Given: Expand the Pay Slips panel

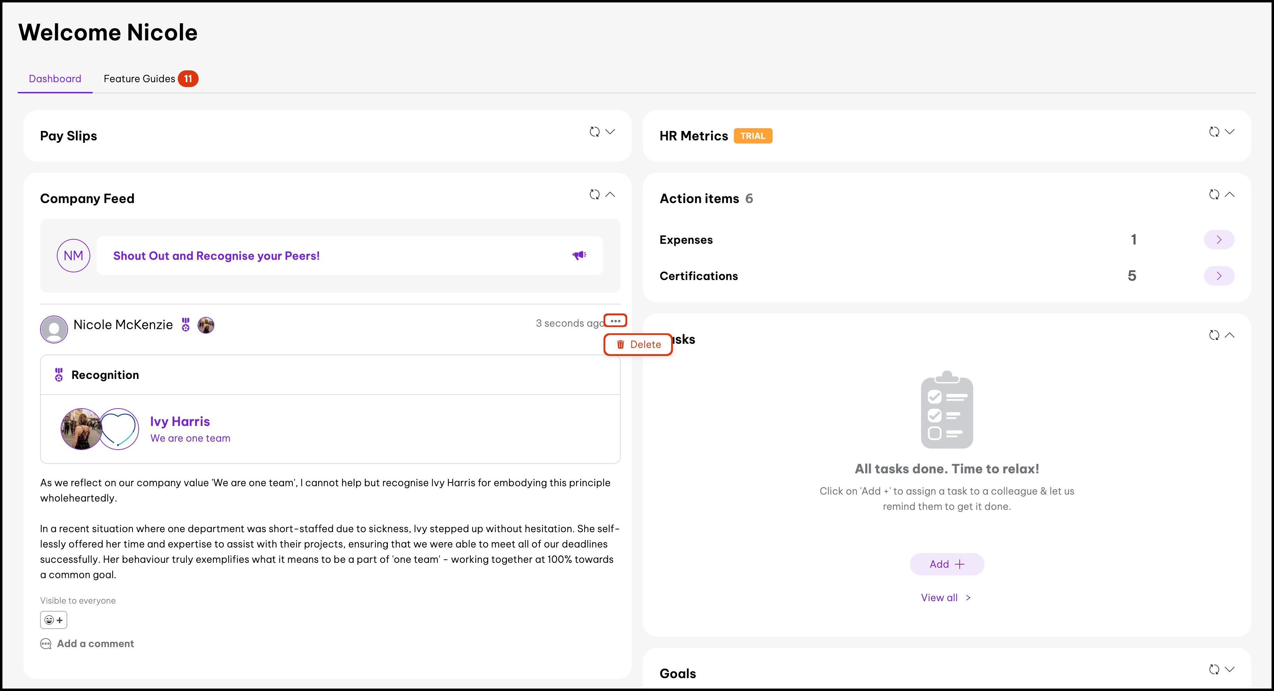Looking at the screenshot, I should click(x=610, y=132).
